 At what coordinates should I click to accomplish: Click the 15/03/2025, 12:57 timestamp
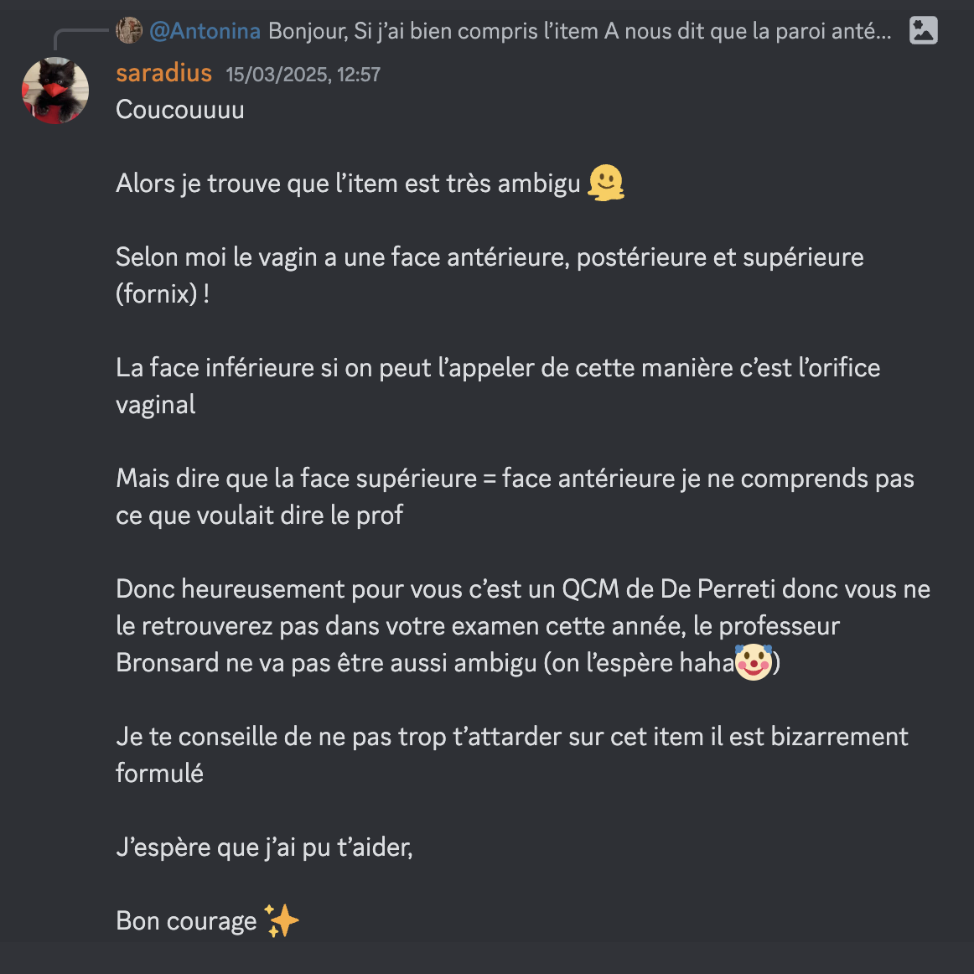pyautogui.click(x=303, y=75)
